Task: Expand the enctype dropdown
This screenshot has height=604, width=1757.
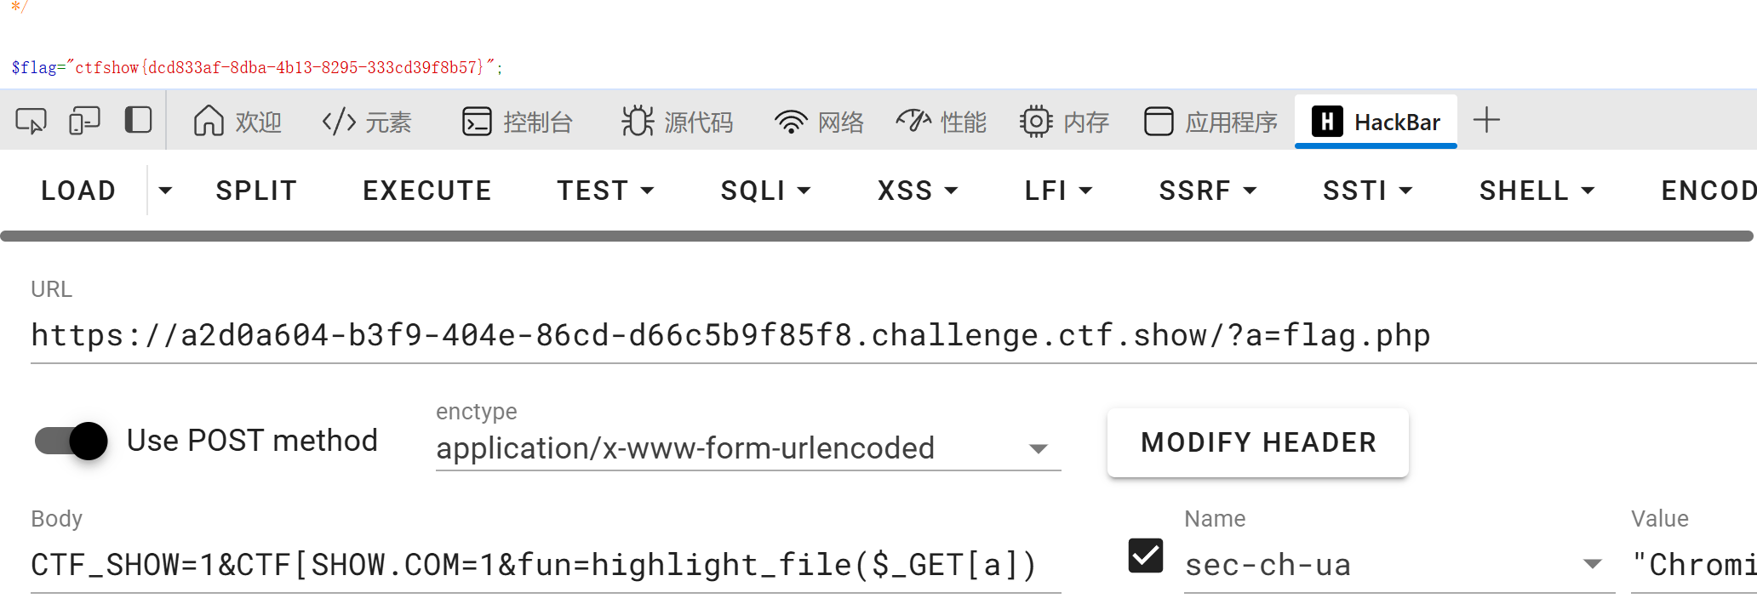Action: (1038, 448)
